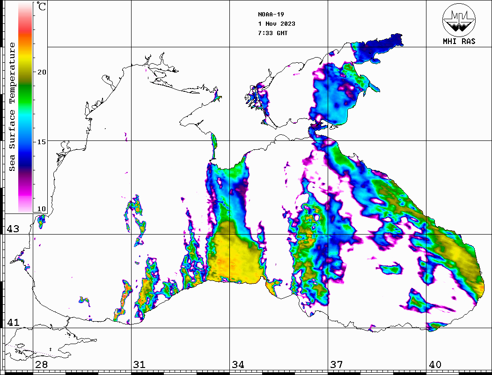The height and width of the screenshot is (375, 492).
Task: Click the '7:33 GMT' time text
Action: click(272, 33)
